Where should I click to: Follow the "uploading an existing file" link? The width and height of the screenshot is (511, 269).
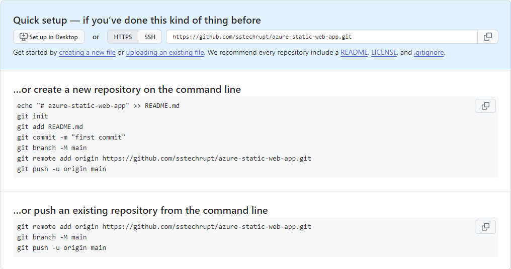[x=165, y=52]
